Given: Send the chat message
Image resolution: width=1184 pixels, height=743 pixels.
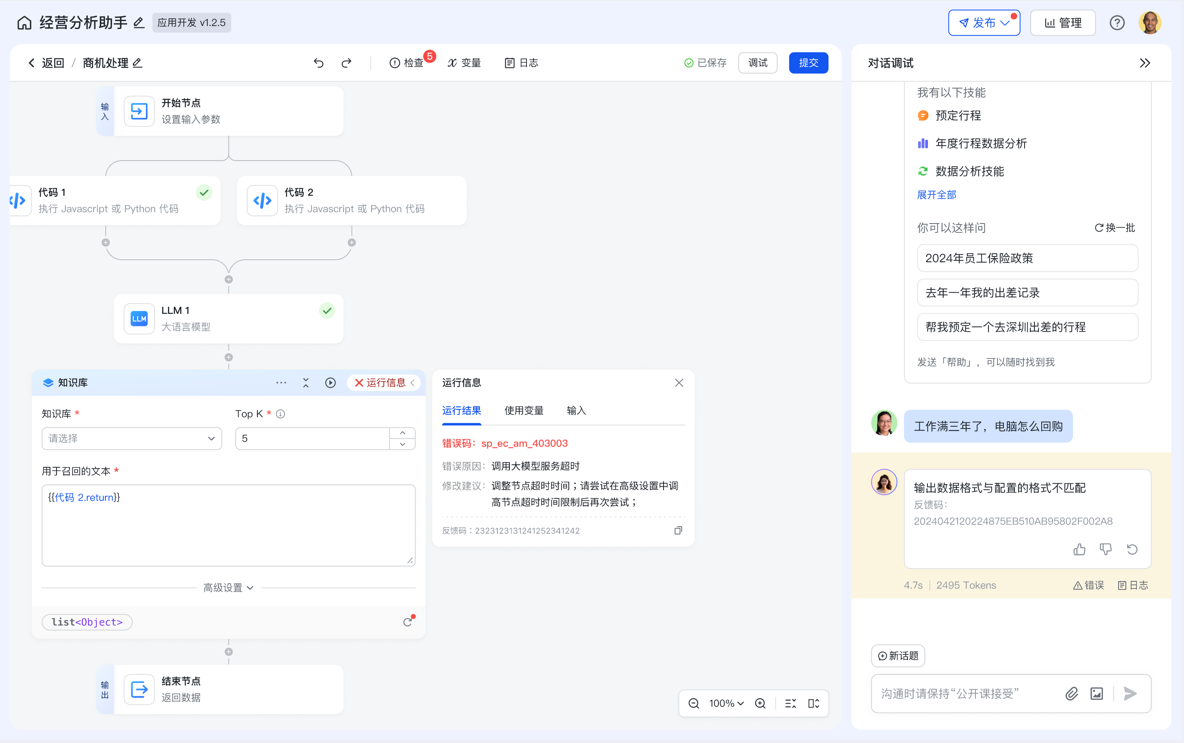Looking at the screenshot, I should pos(1130,693).
